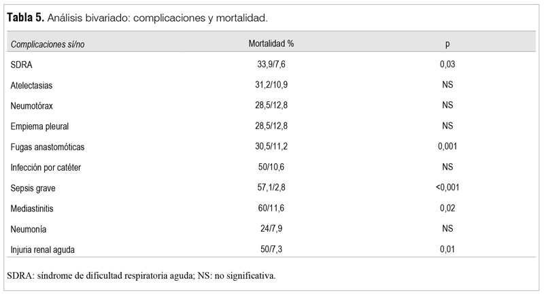Screen dimensions: 544x295
Task: Click the Neumonía mortality value 24/7,9
Action: 271,229
